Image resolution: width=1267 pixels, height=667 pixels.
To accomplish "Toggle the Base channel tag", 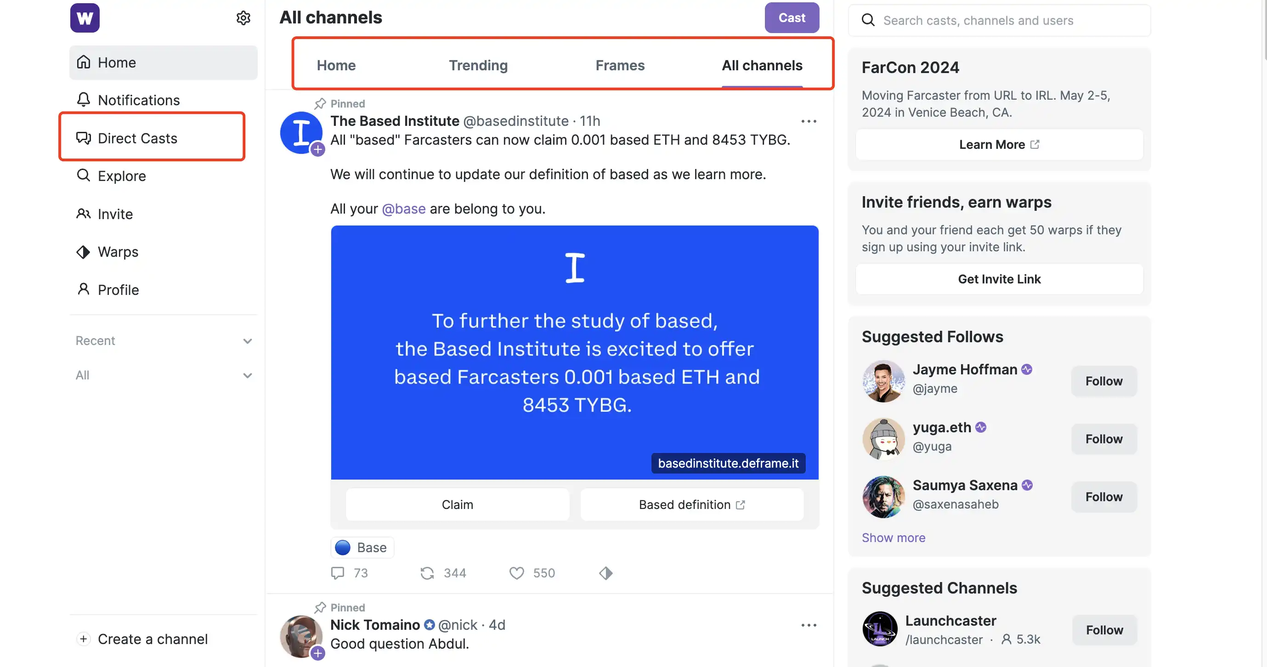I will click(x=363, y=547).
